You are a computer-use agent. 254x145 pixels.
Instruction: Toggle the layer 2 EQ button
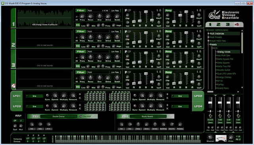pos(78,46)
